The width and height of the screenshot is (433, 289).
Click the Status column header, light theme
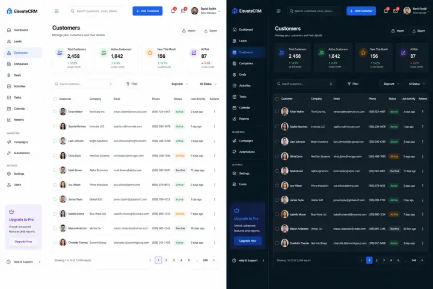(178, 99)
